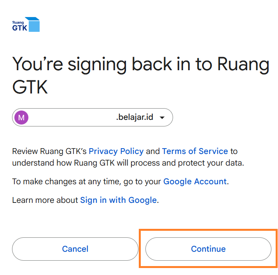Click the bold "GTK" letters in the logo

(x=19, y=28)
